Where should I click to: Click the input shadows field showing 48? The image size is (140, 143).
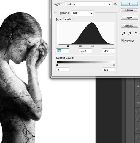coord(63,51)
